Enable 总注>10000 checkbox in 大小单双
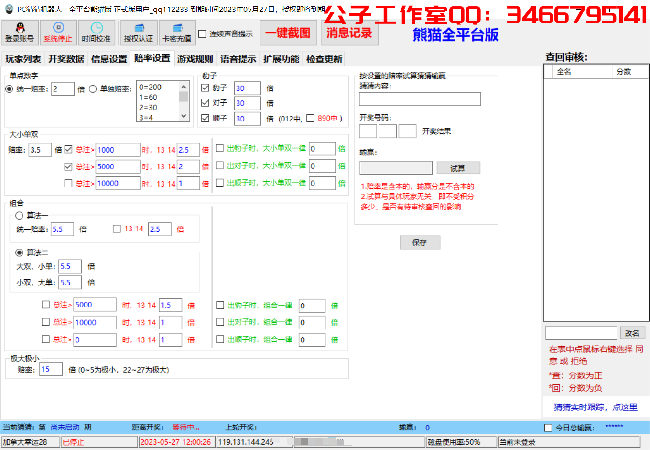Screen dimensions: 650x450 click(x=68, y=183)
